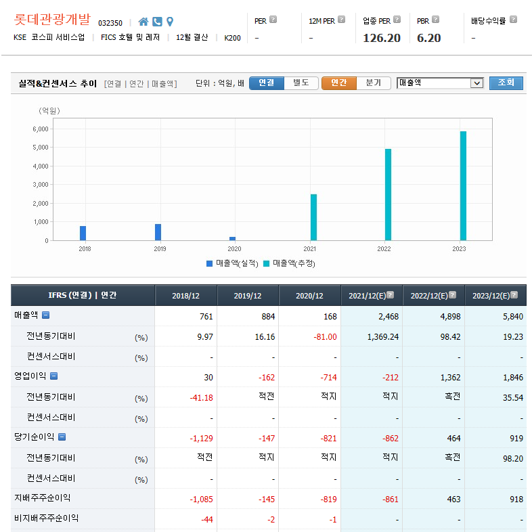
Task: Click the PBR value 6.20
Action: pos(429,38)
